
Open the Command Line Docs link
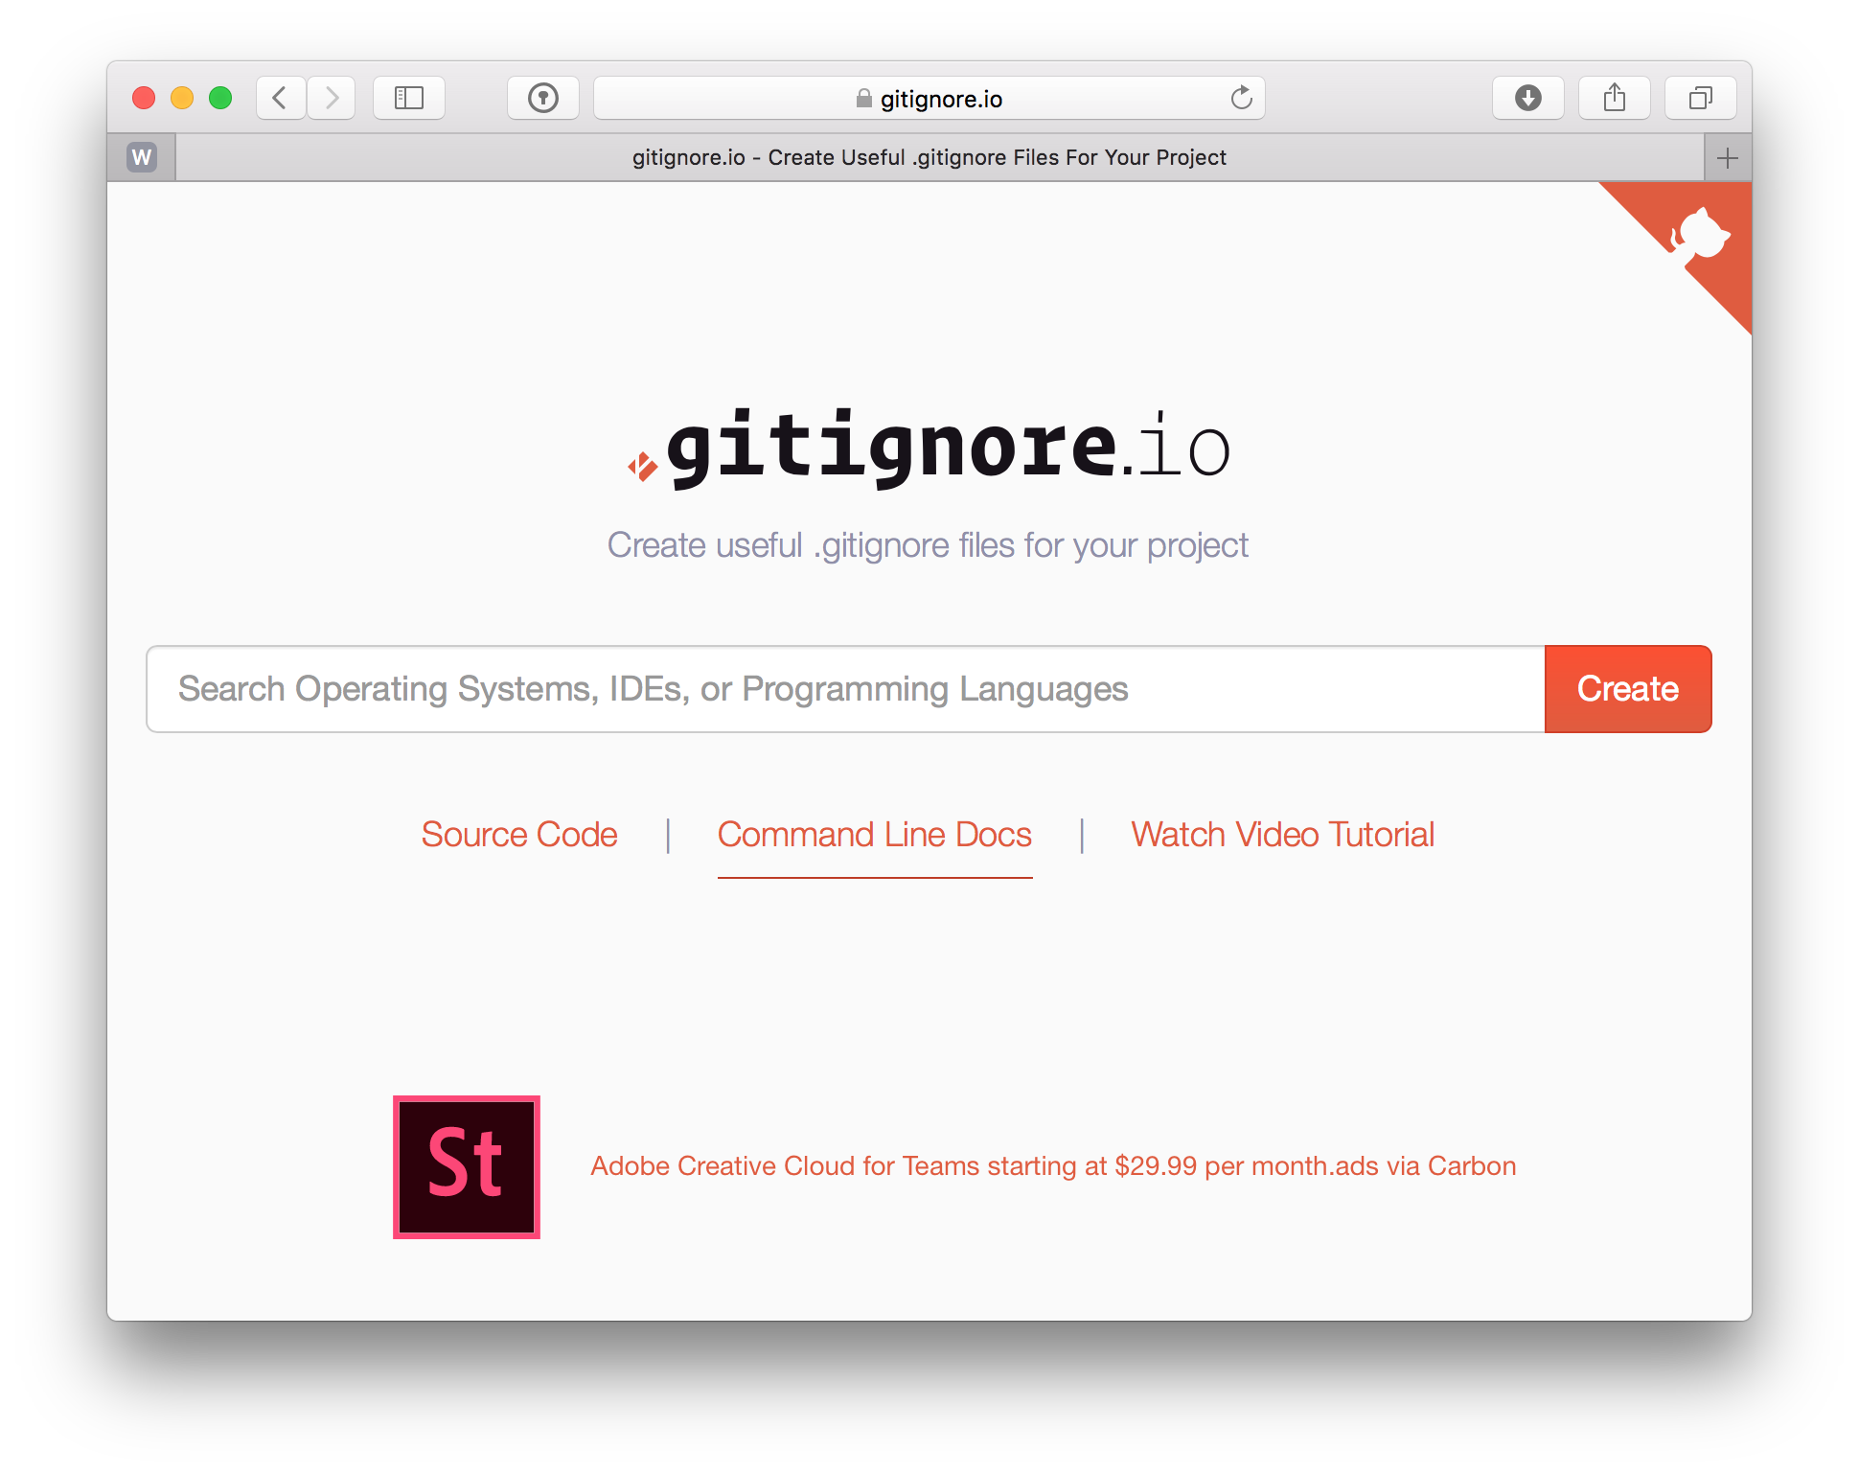[875, 833]
